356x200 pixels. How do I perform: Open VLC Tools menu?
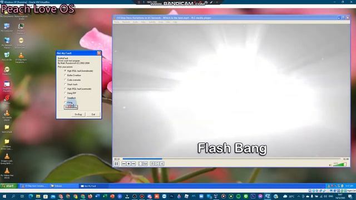tap(161, 22)
